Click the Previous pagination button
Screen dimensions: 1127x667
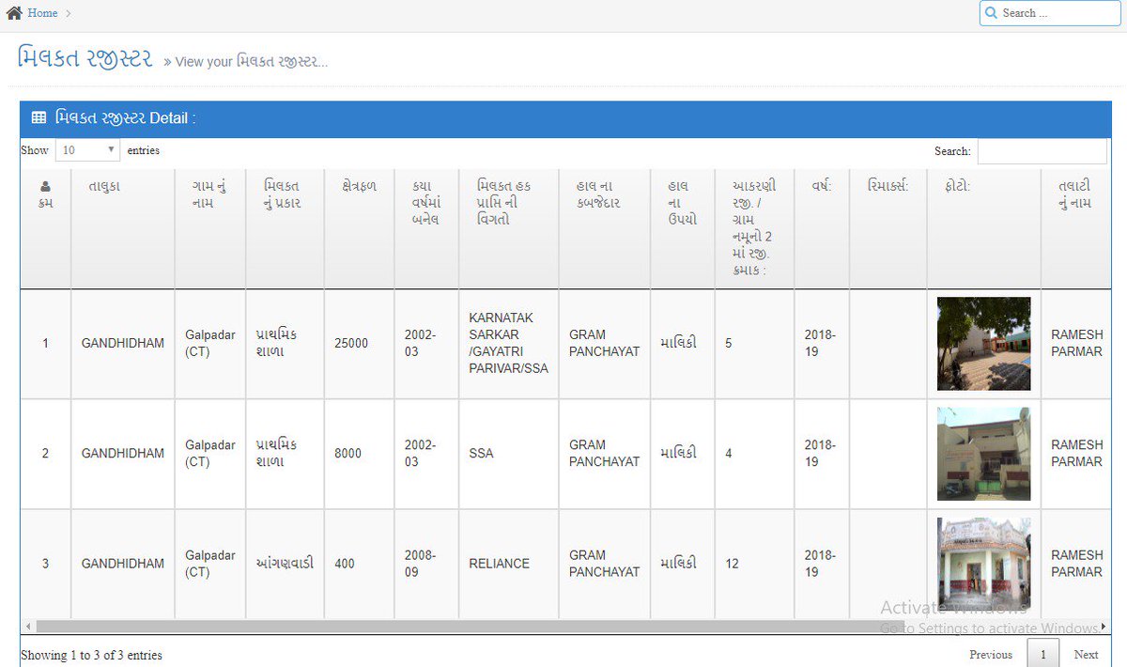tap(991, 655)
